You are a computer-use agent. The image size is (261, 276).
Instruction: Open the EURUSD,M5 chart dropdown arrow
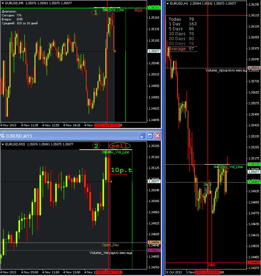click(x=3, y=3)
